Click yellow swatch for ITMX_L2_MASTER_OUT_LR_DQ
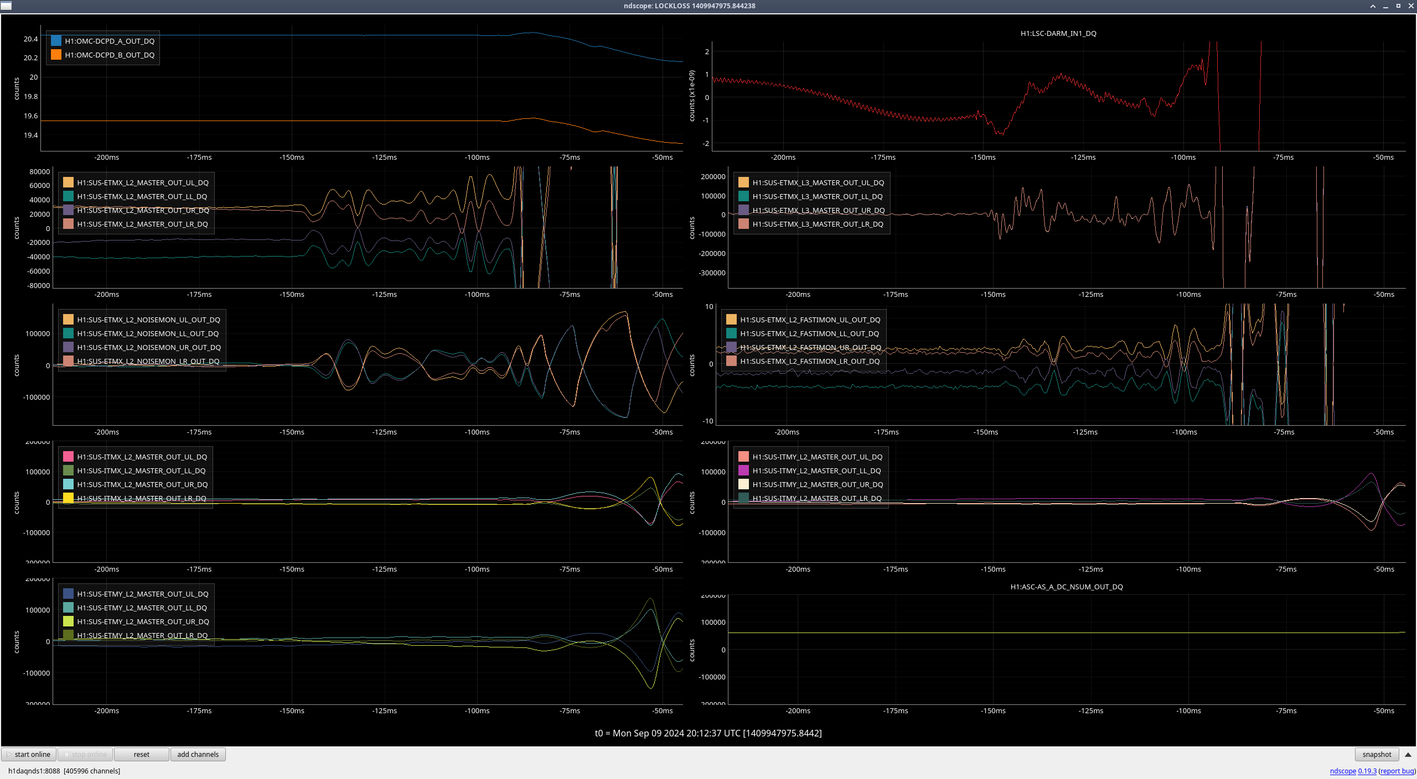The height and width of the screenshot is (779, 1417). tap(68, 498)
